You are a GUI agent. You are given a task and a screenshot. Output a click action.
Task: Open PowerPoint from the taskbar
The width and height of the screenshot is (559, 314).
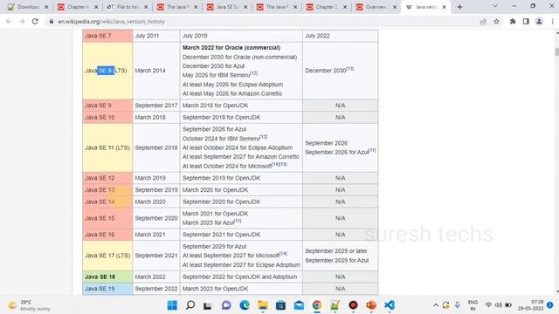tap(371, 305)
